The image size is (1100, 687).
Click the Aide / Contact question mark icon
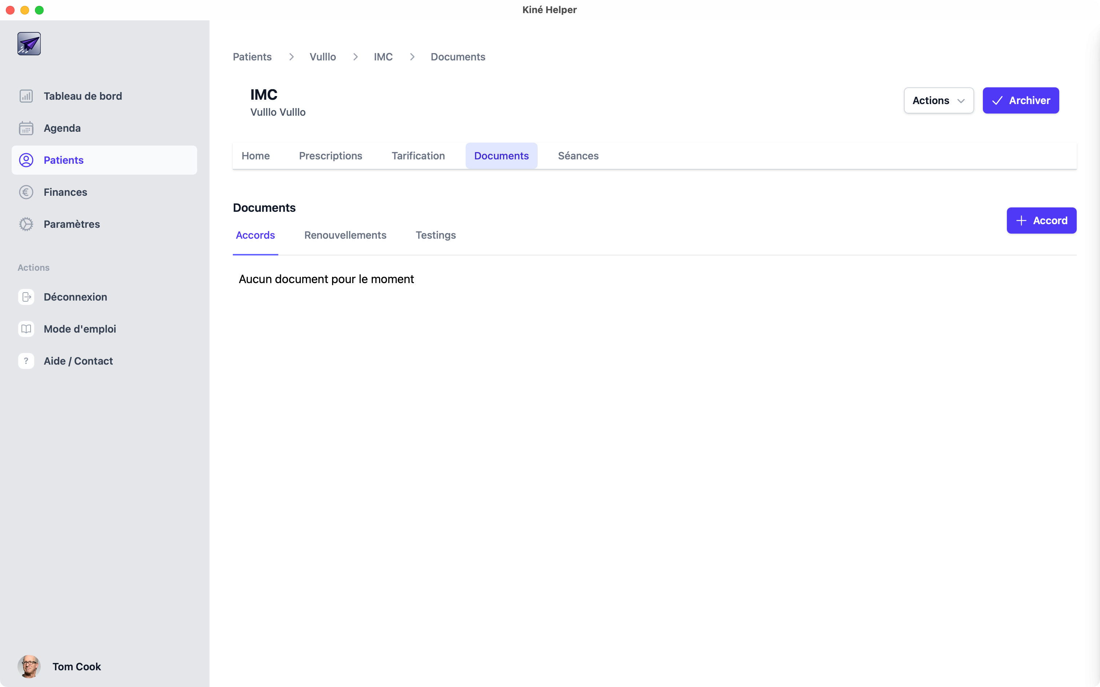pyautogui.click(x=26, y=361)
